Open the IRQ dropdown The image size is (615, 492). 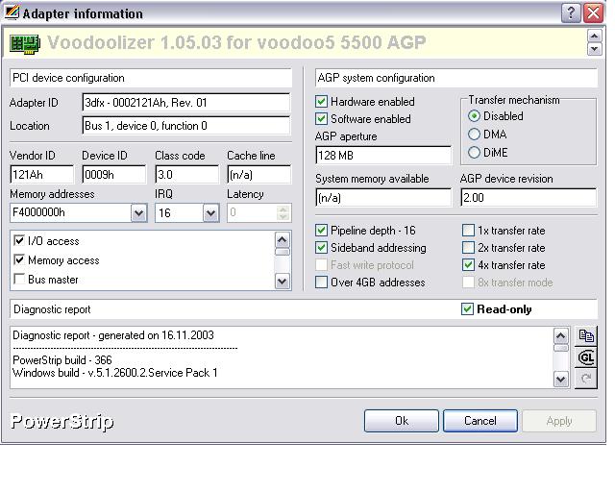click(x=211, y=213)
